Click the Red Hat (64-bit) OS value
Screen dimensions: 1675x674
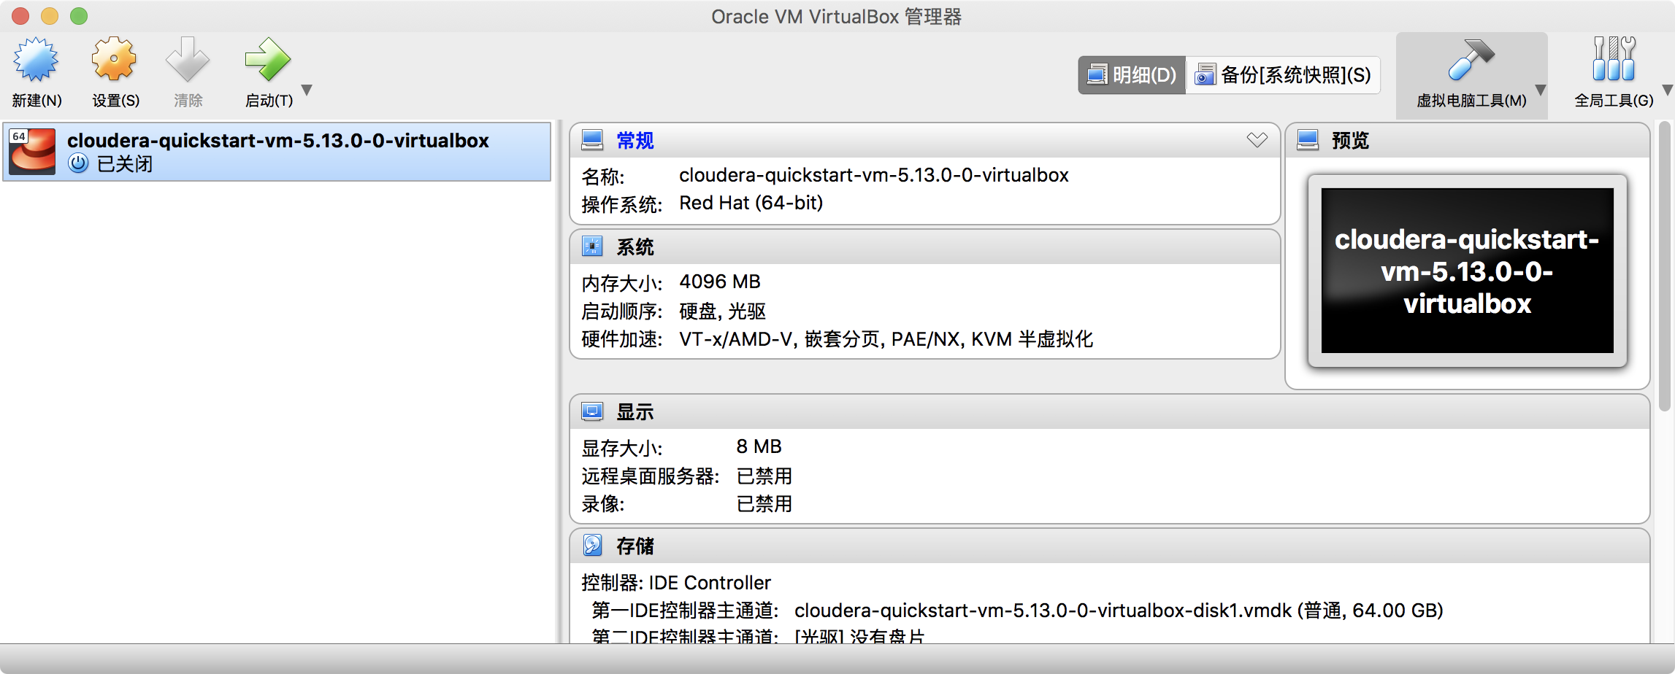pos(751,203)
